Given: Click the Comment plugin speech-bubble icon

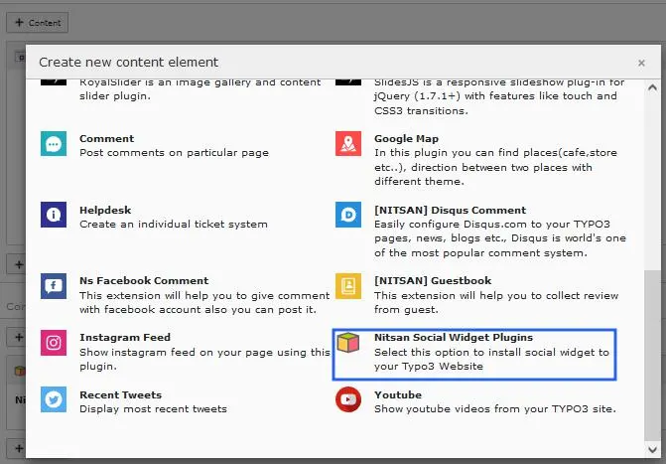Looking at the screenshot, I should [54, 144].
